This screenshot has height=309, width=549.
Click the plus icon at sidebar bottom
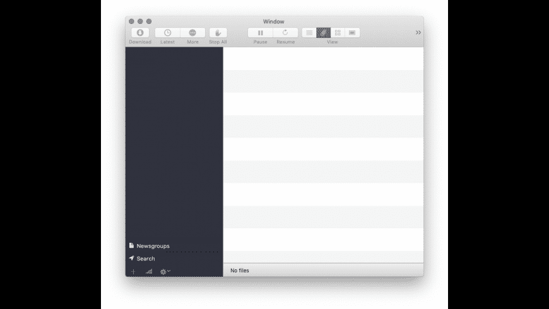point(133,272)
